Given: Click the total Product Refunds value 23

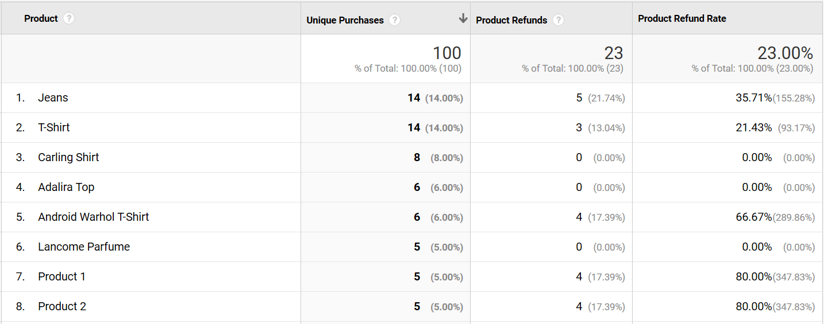Looking at the screenshot, I should tap(613, 53).
